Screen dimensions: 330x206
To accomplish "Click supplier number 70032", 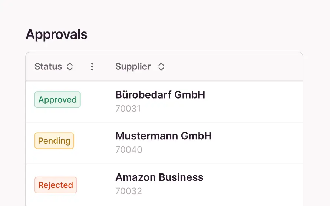I will coord(129,191).
